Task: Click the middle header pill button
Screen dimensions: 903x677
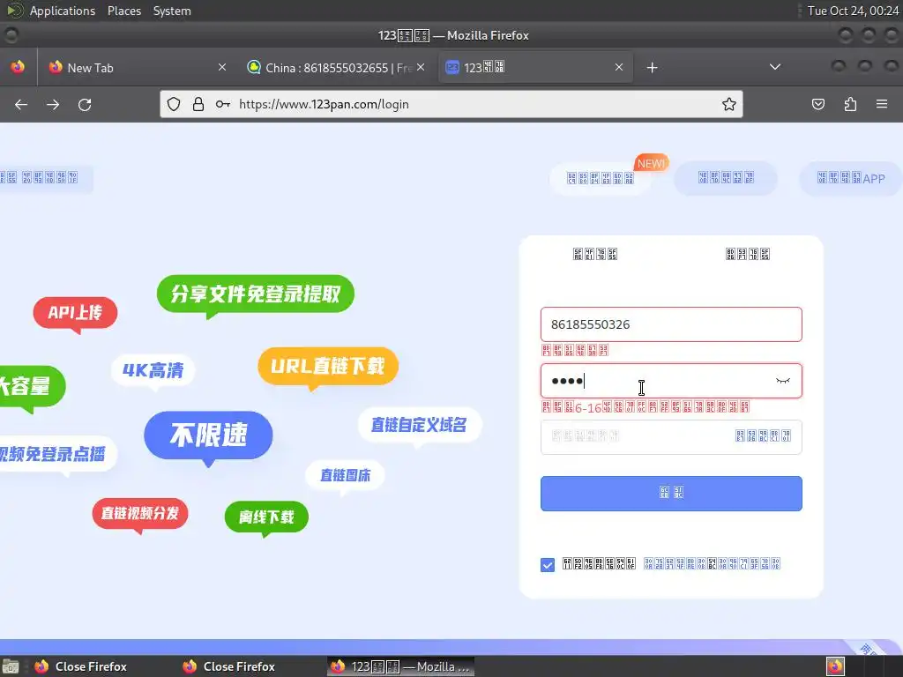Action: coord(726,178)
